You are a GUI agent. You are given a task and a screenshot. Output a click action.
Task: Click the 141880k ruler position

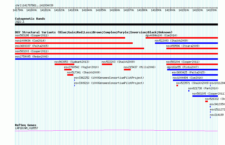142,10
